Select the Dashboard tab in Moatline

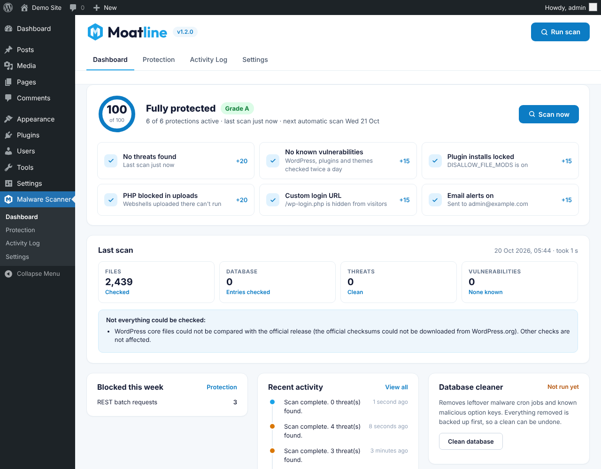pyautogui.click(x=110, y=60)
